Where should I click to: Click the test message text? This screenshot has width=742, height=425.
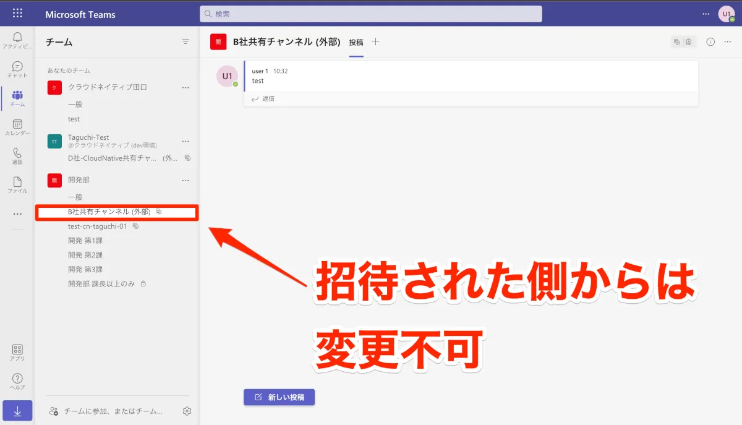point(258,80)
